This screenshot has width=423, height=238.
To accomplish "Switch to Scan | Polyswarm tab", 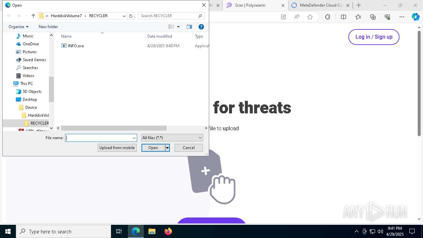I will click(x=250, y=5).
